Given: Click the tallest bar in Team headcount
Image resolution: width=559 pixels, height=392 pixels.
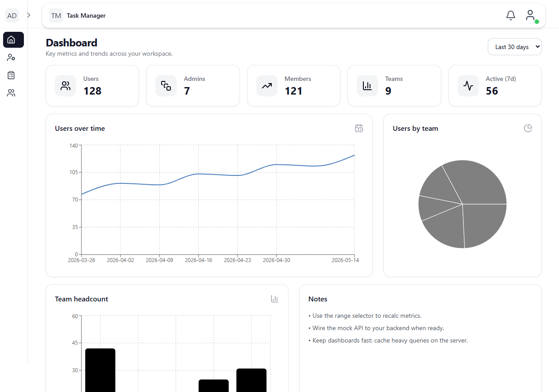Looking at the screenshot, I should coord(100,370).
